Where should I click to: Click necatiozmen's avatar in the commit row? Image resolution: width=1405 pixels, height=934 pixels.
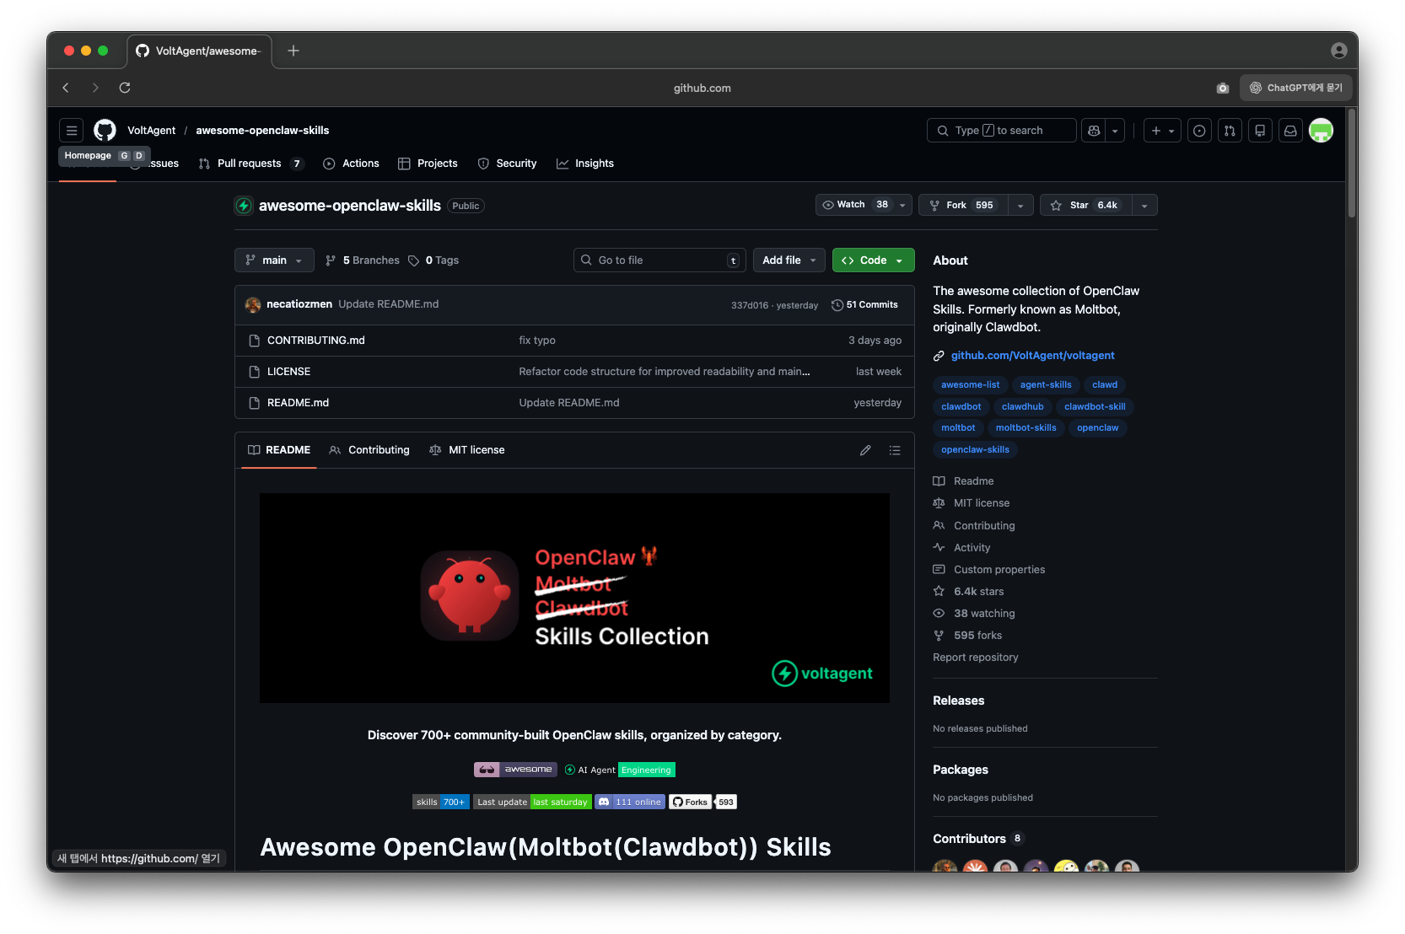click(253, 305)
